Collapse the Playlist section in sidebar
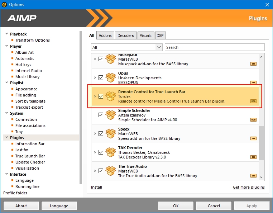The image size is (273, 213). (x=6, y=83)
